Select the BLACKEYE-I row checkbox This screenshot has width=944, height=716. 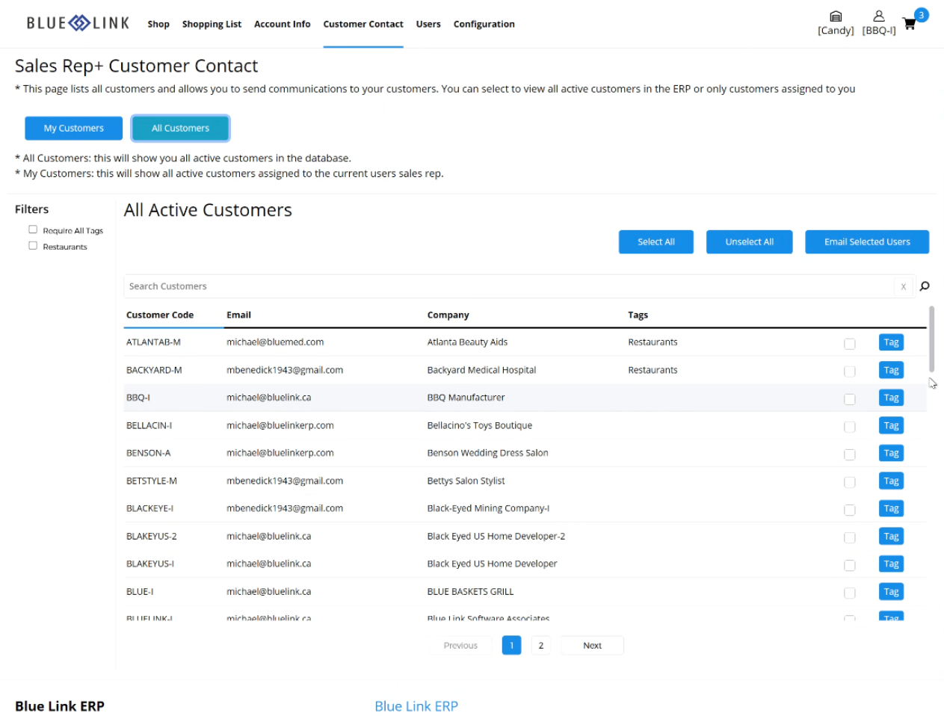pos(849,510)
